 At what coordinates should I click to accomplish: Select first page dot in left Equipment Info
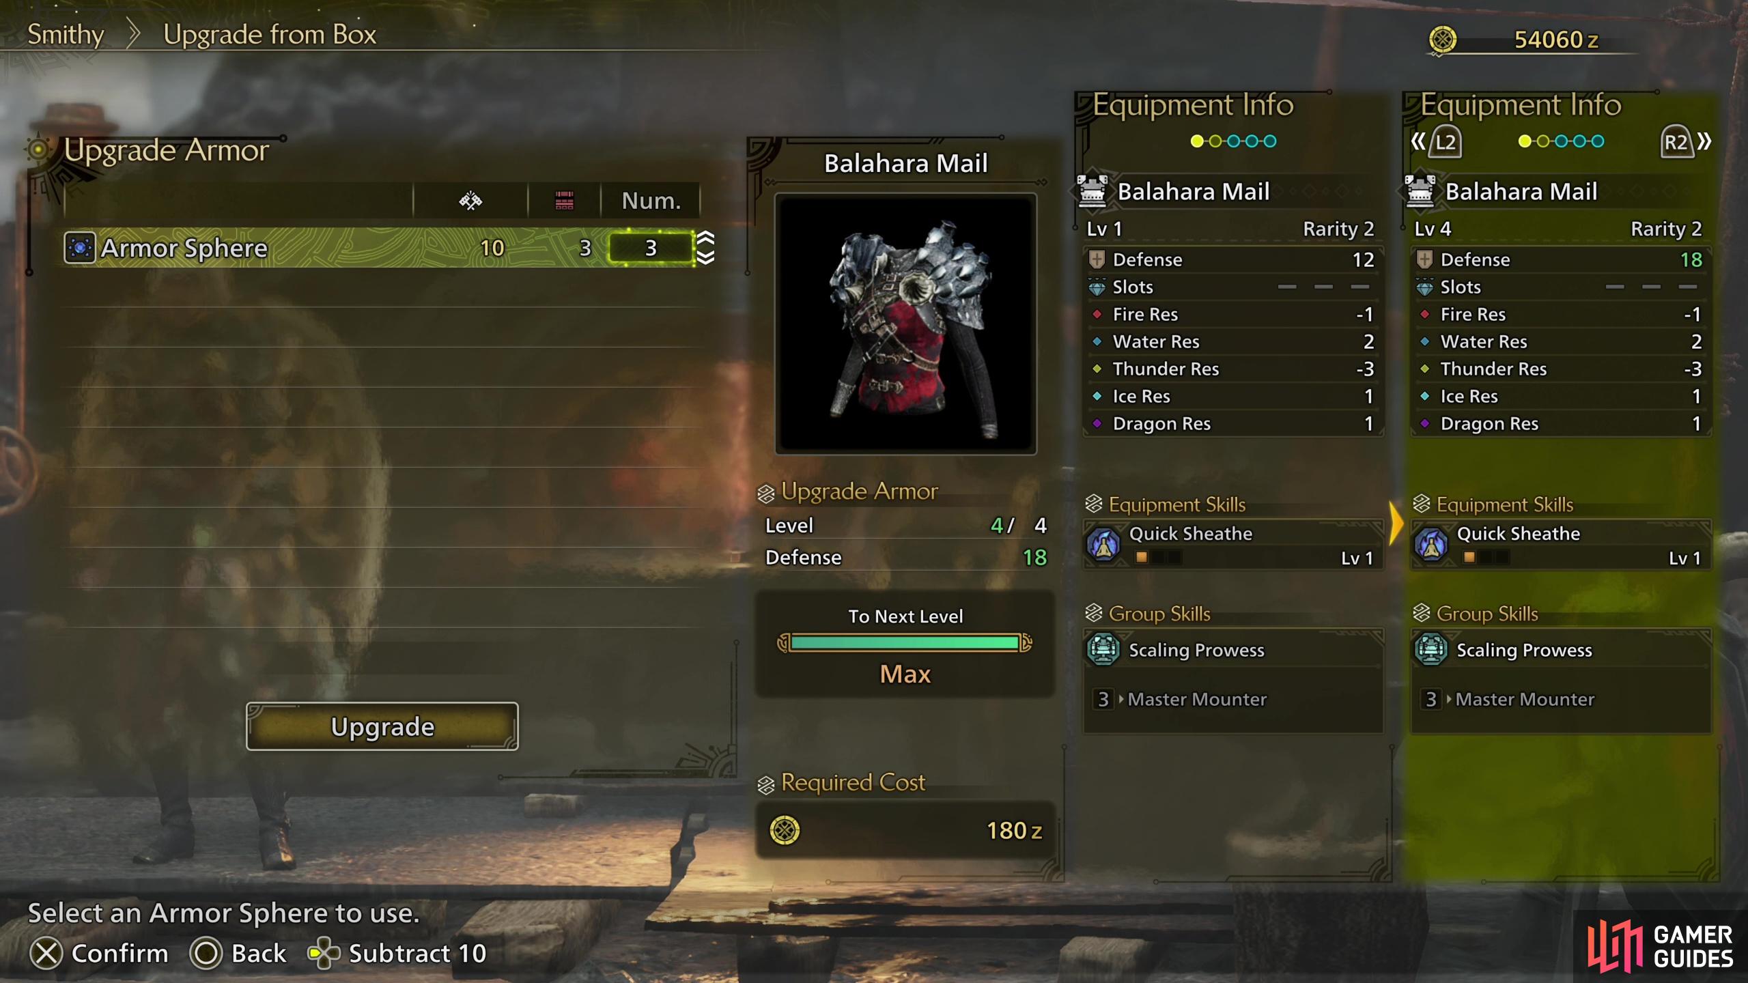1197,141
